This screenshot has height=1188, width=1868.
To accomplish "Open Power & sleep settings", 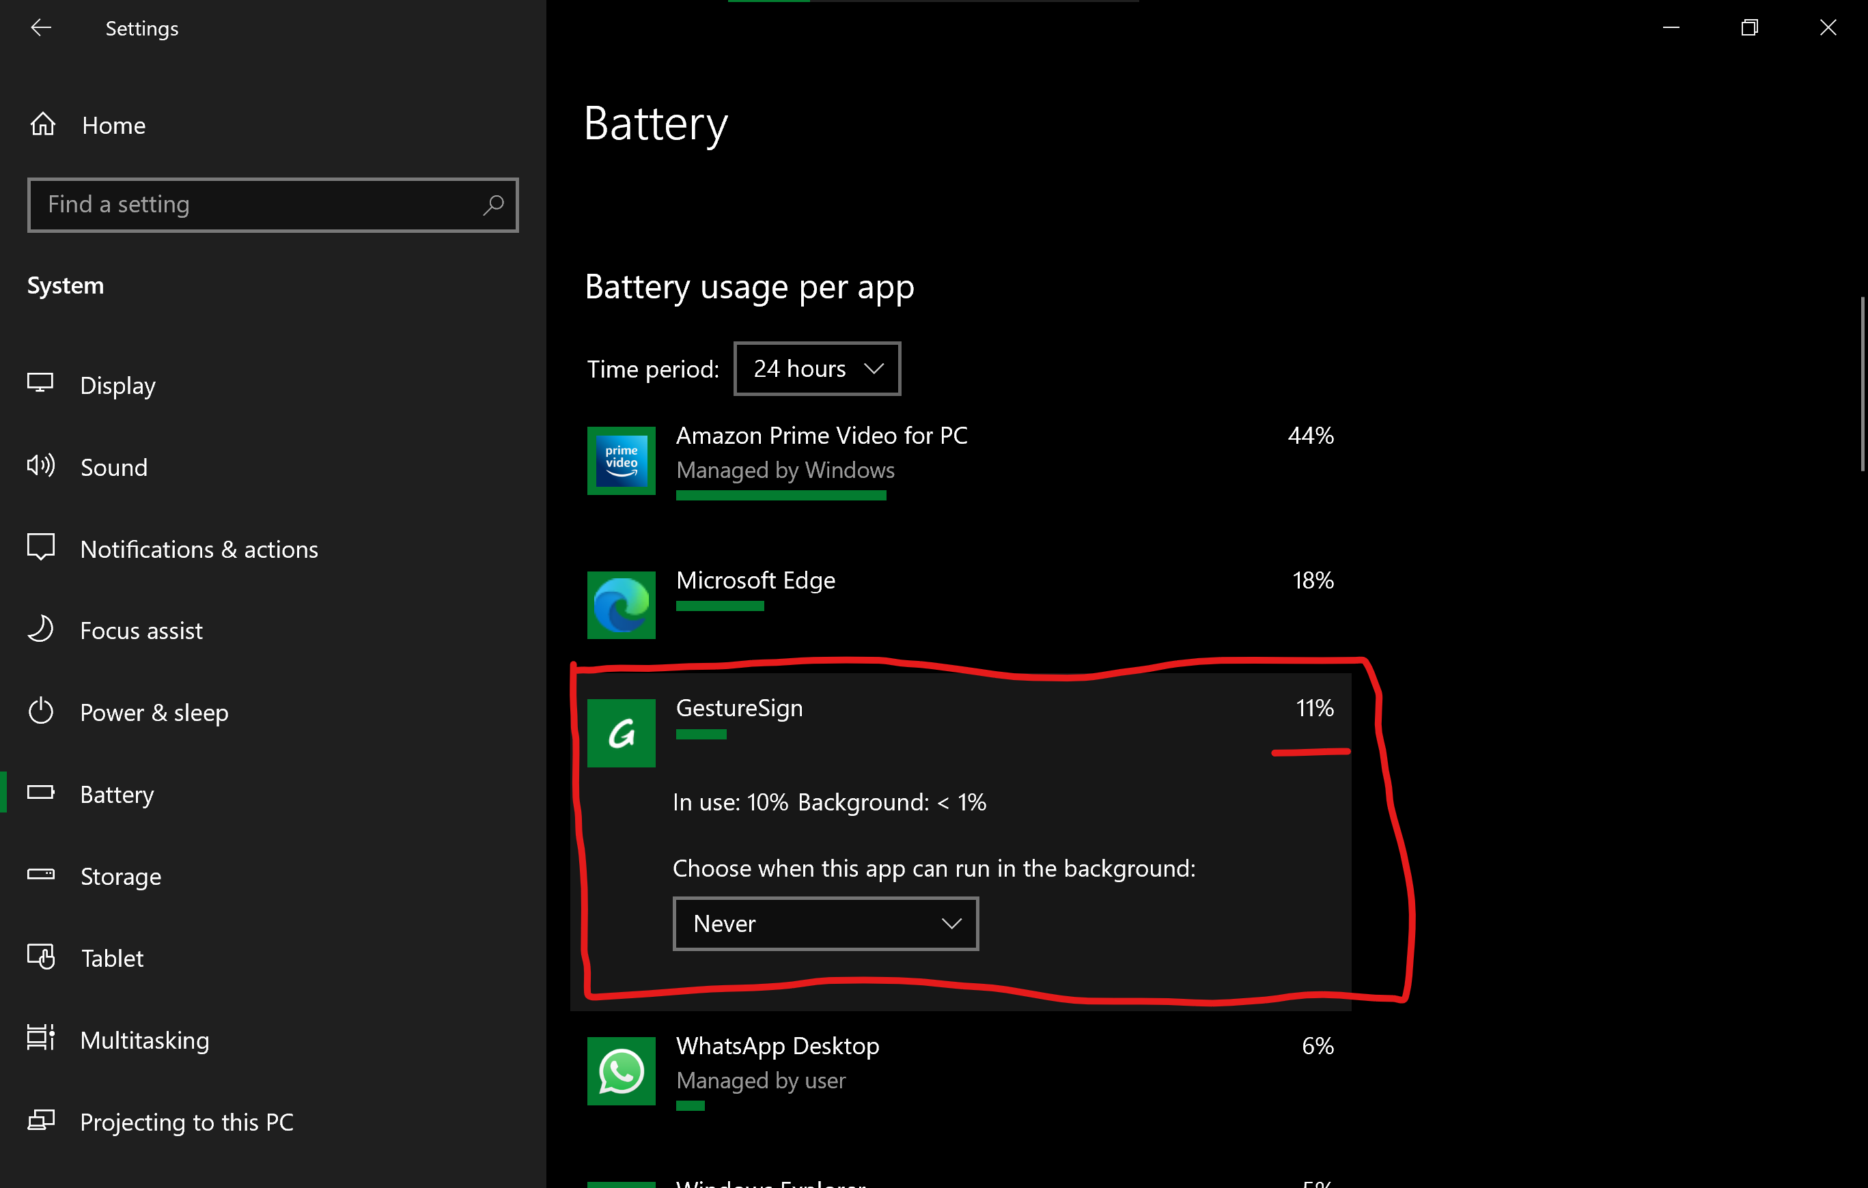I will coord(154,713).
